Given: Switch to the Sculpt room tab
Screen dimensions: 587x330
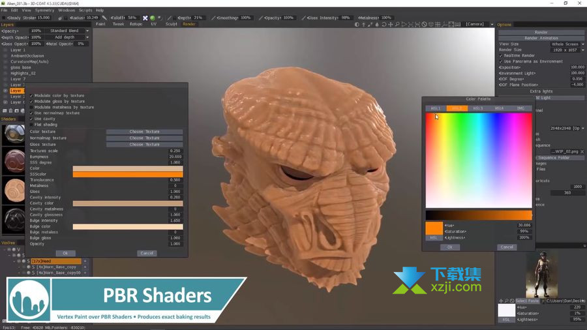Looking at the screenshot, I should 171,24.
